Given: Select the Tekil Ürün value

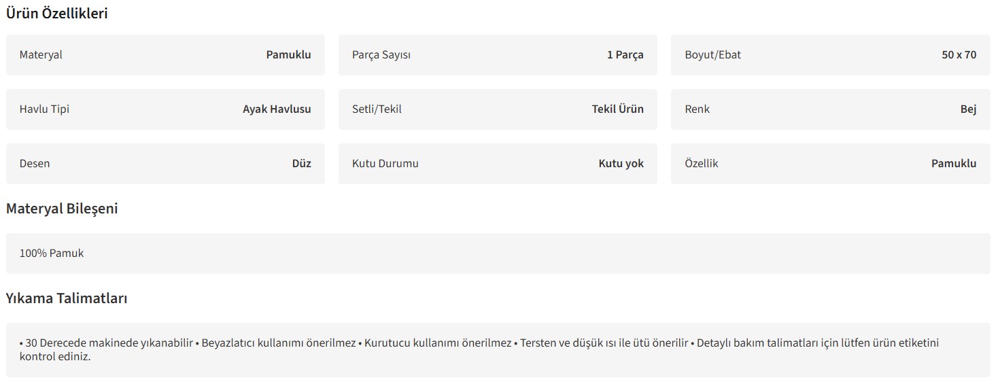Looking at the screenshot, I should (617, 109).
